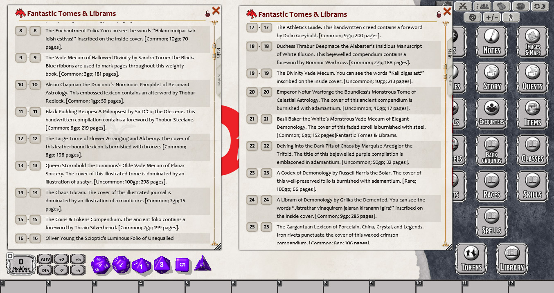Open the Combat Tracker crossed-swords icon
Screen dimensions: 554x293
(x=463, y=6)
